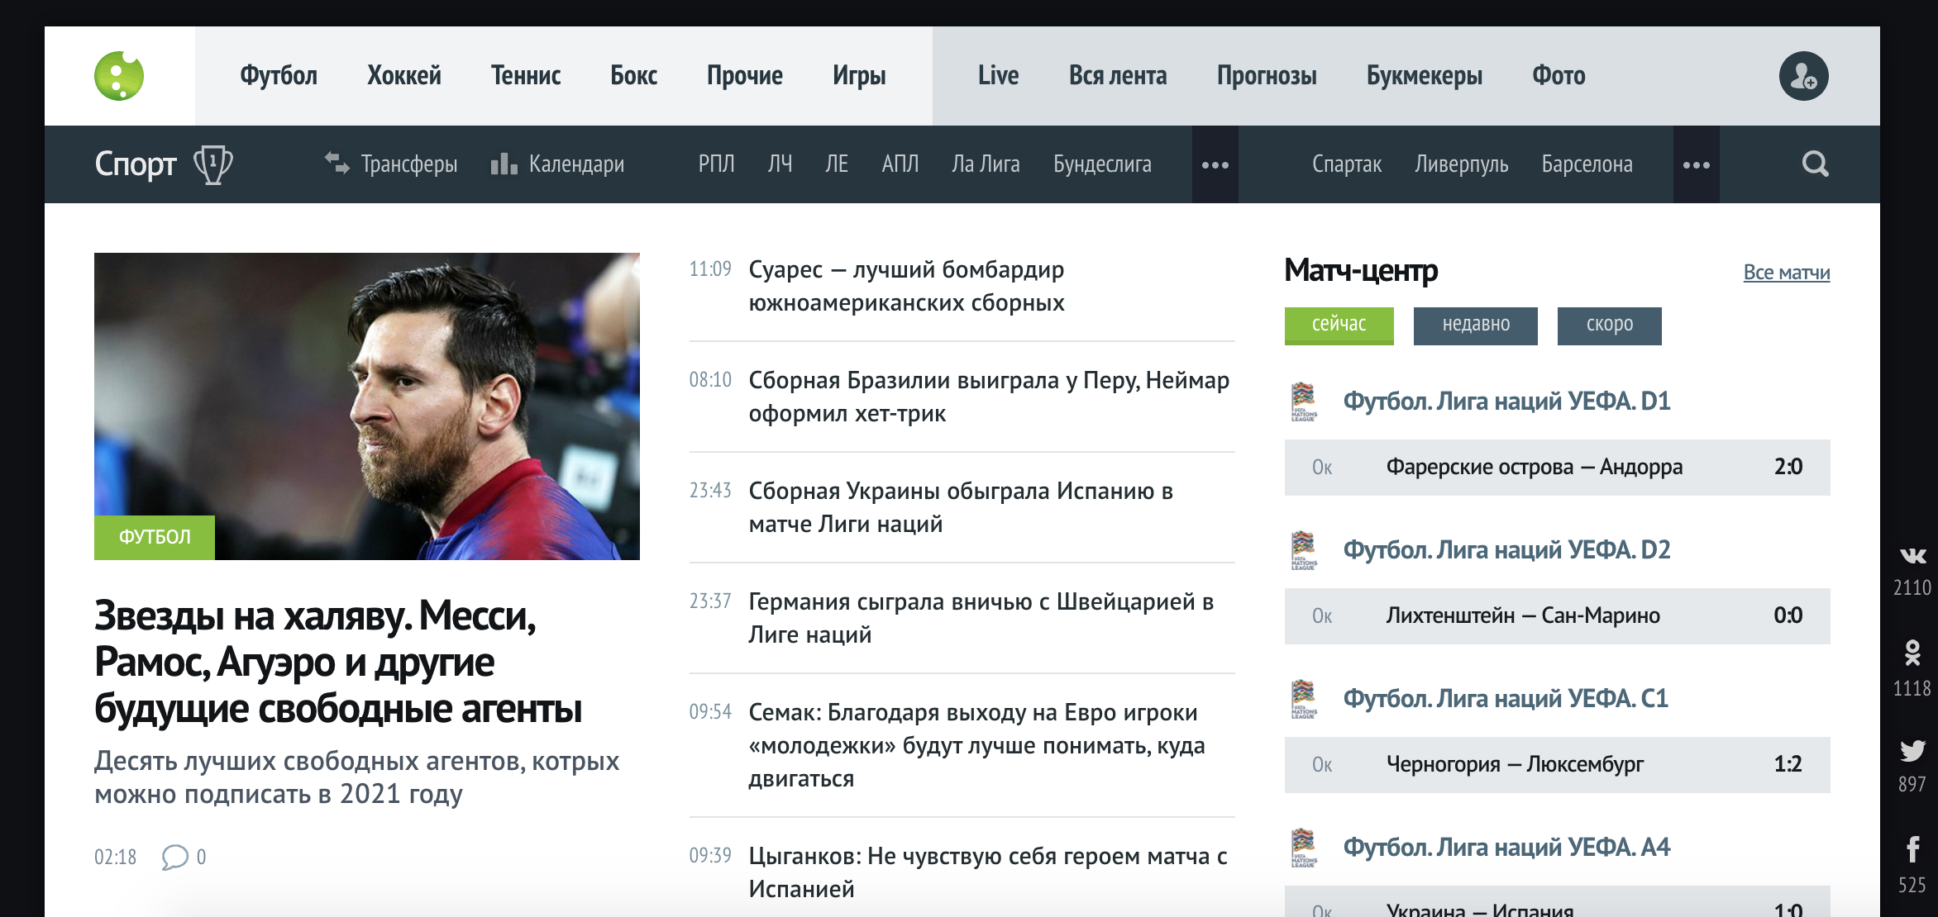
Task: Open the Спартак team page
Action: 1347,164
